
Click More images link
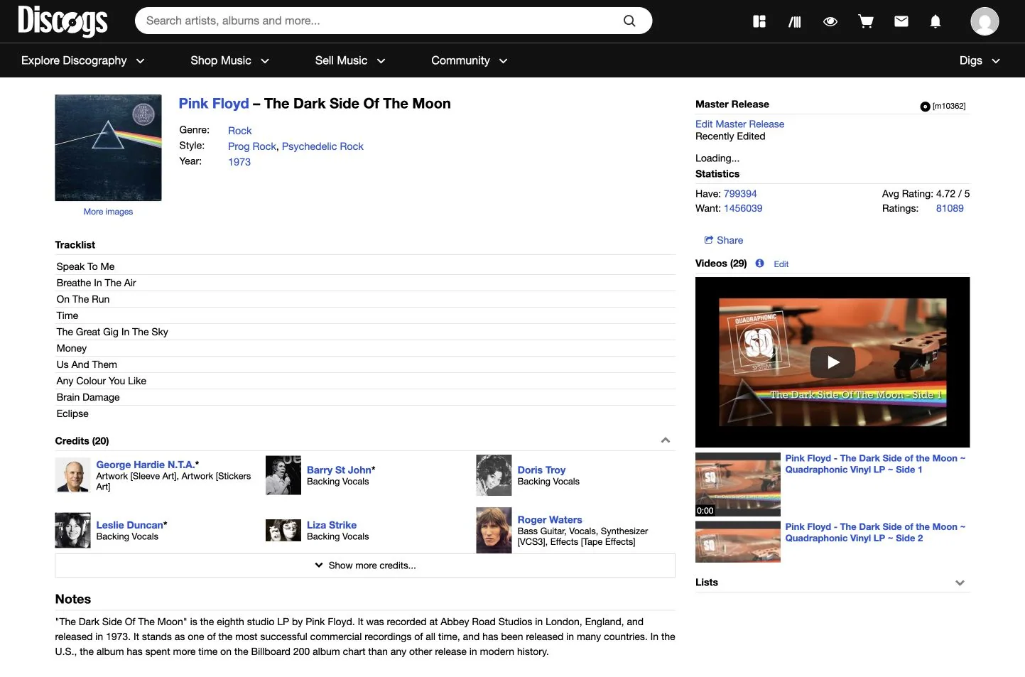tap(108, 212)
